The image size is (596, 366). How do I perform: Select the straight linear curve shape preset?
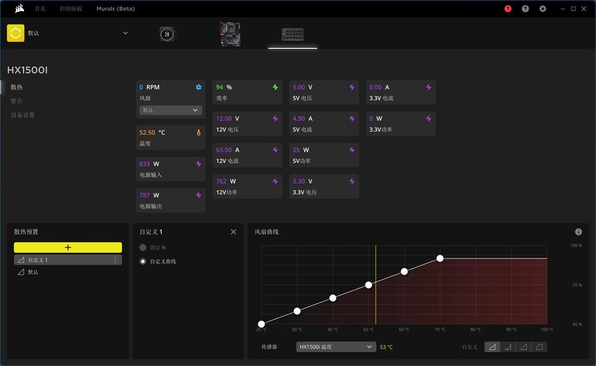click(523, 346)
